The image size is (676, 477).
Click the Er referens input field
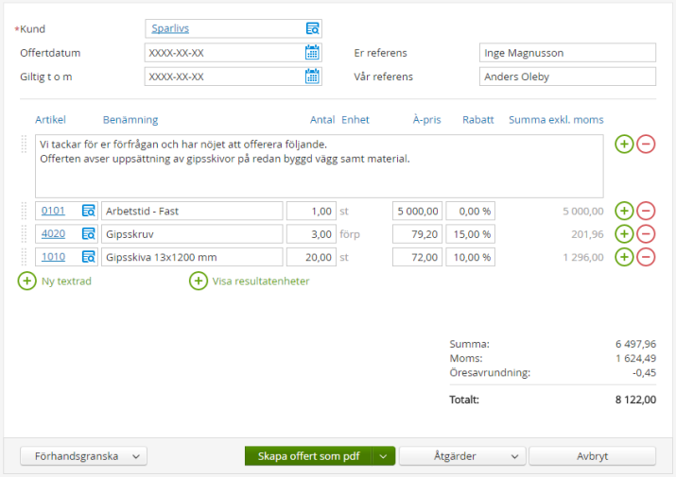pos(566,53)
